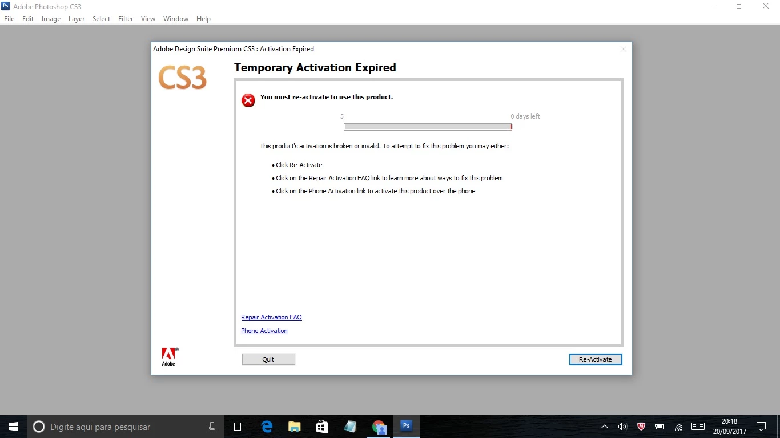Open the Repair Activation FAQ link
Image resolution: width=780 pixels, height=438 pixels.
(x=271, y=317)
